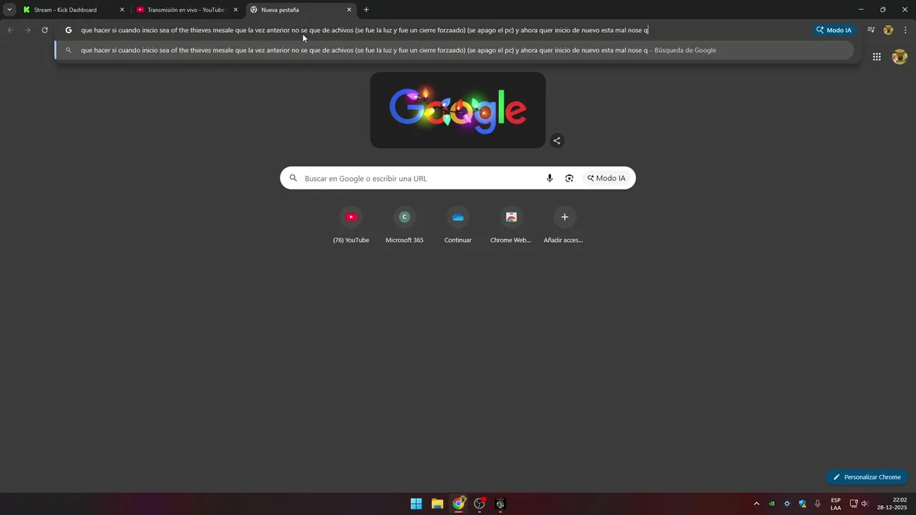
Task: Open the last pinned taskbar app icon
Action: click(x=500, y=504)
